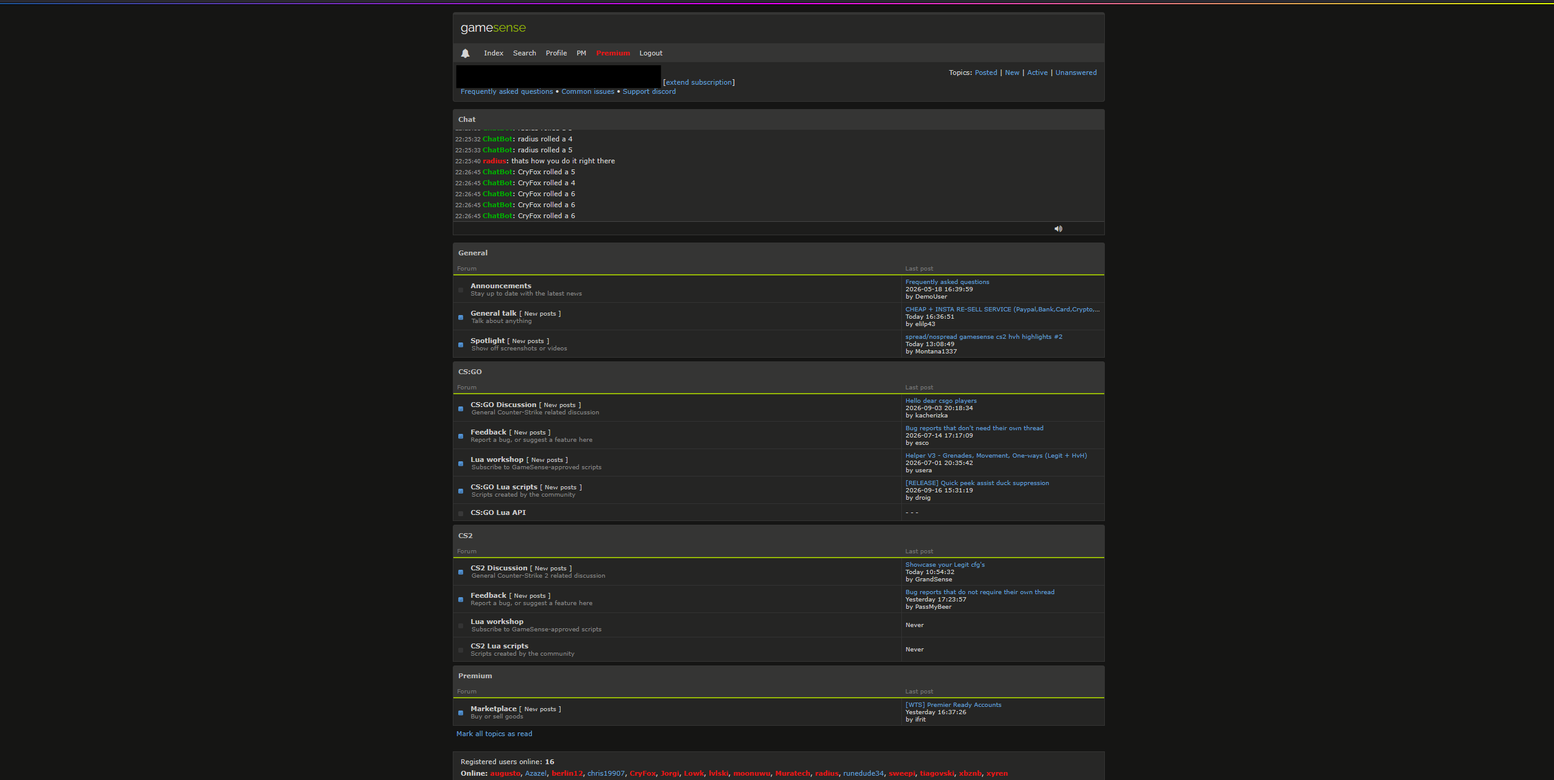Open the Feedback forum under CS:GO
The image size is (1554, 780).
click(489, 432)
